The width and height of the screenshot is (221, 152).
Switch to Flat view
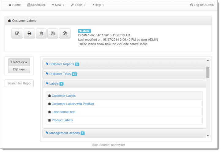tap(19, 69)
